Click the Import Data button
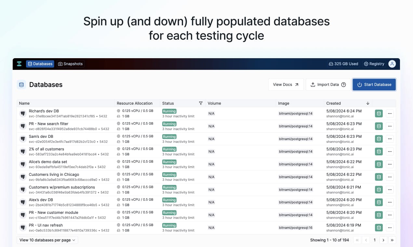Image resolution: width=413 pixels, height=247 pixels. (328, 84)
